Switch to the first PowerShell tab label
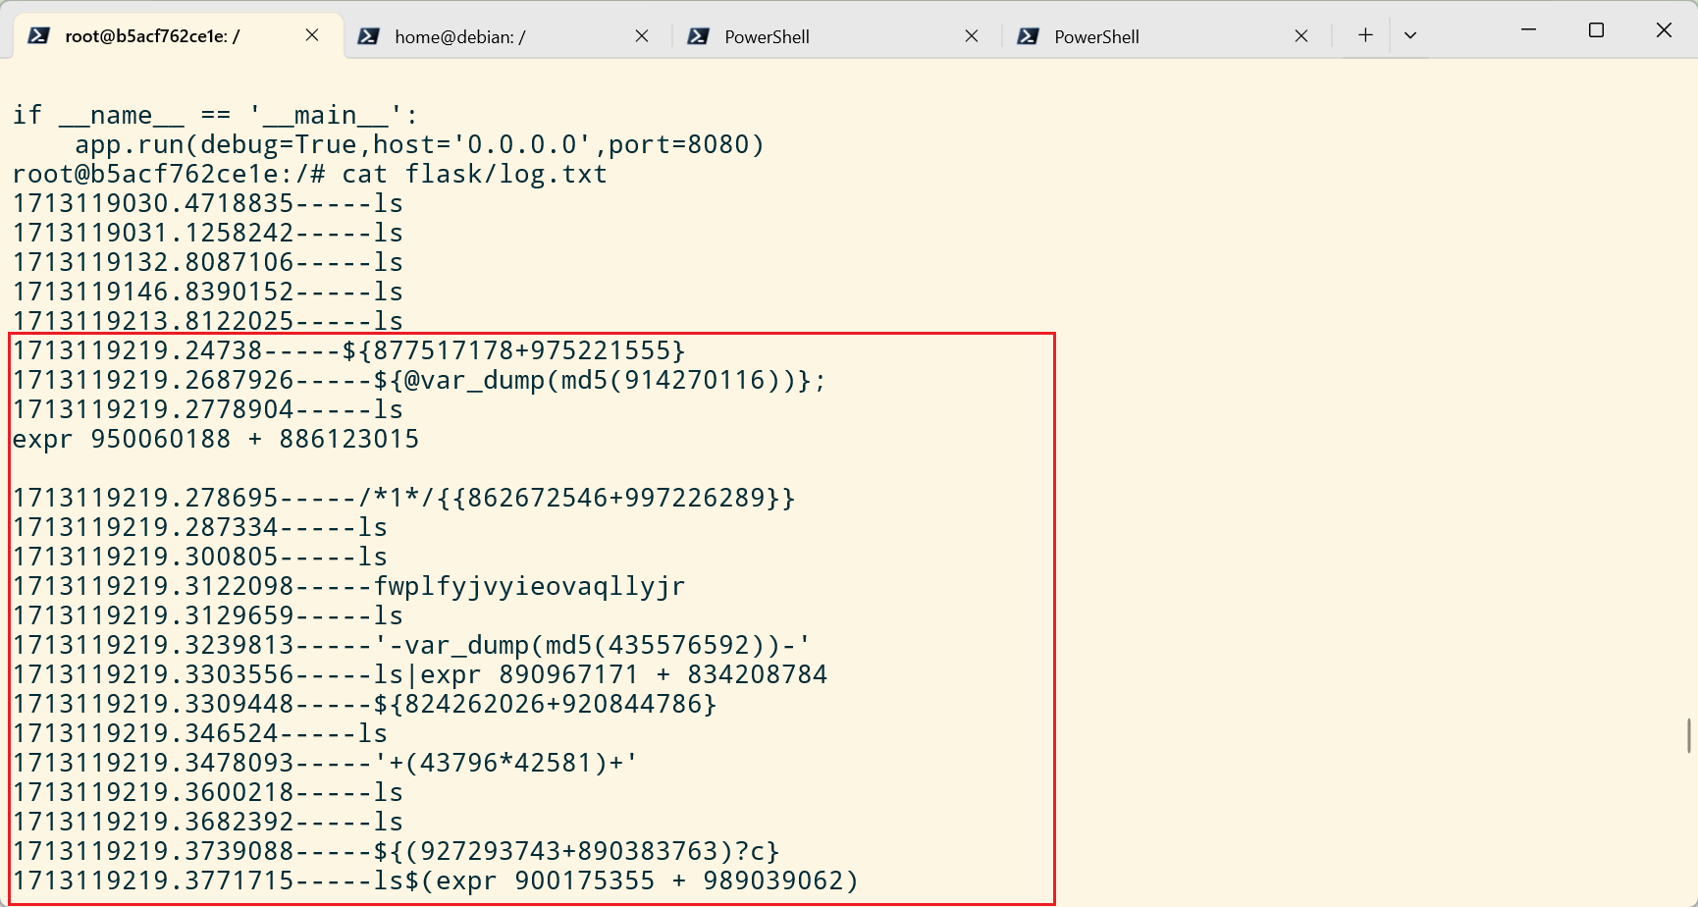 tap(767, 37)
